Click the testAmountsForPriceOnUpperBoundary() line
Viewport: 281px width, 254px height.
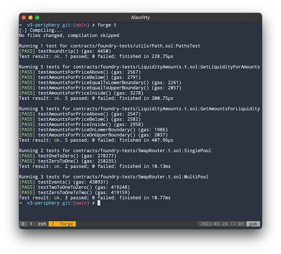click(x=93, y=135)
